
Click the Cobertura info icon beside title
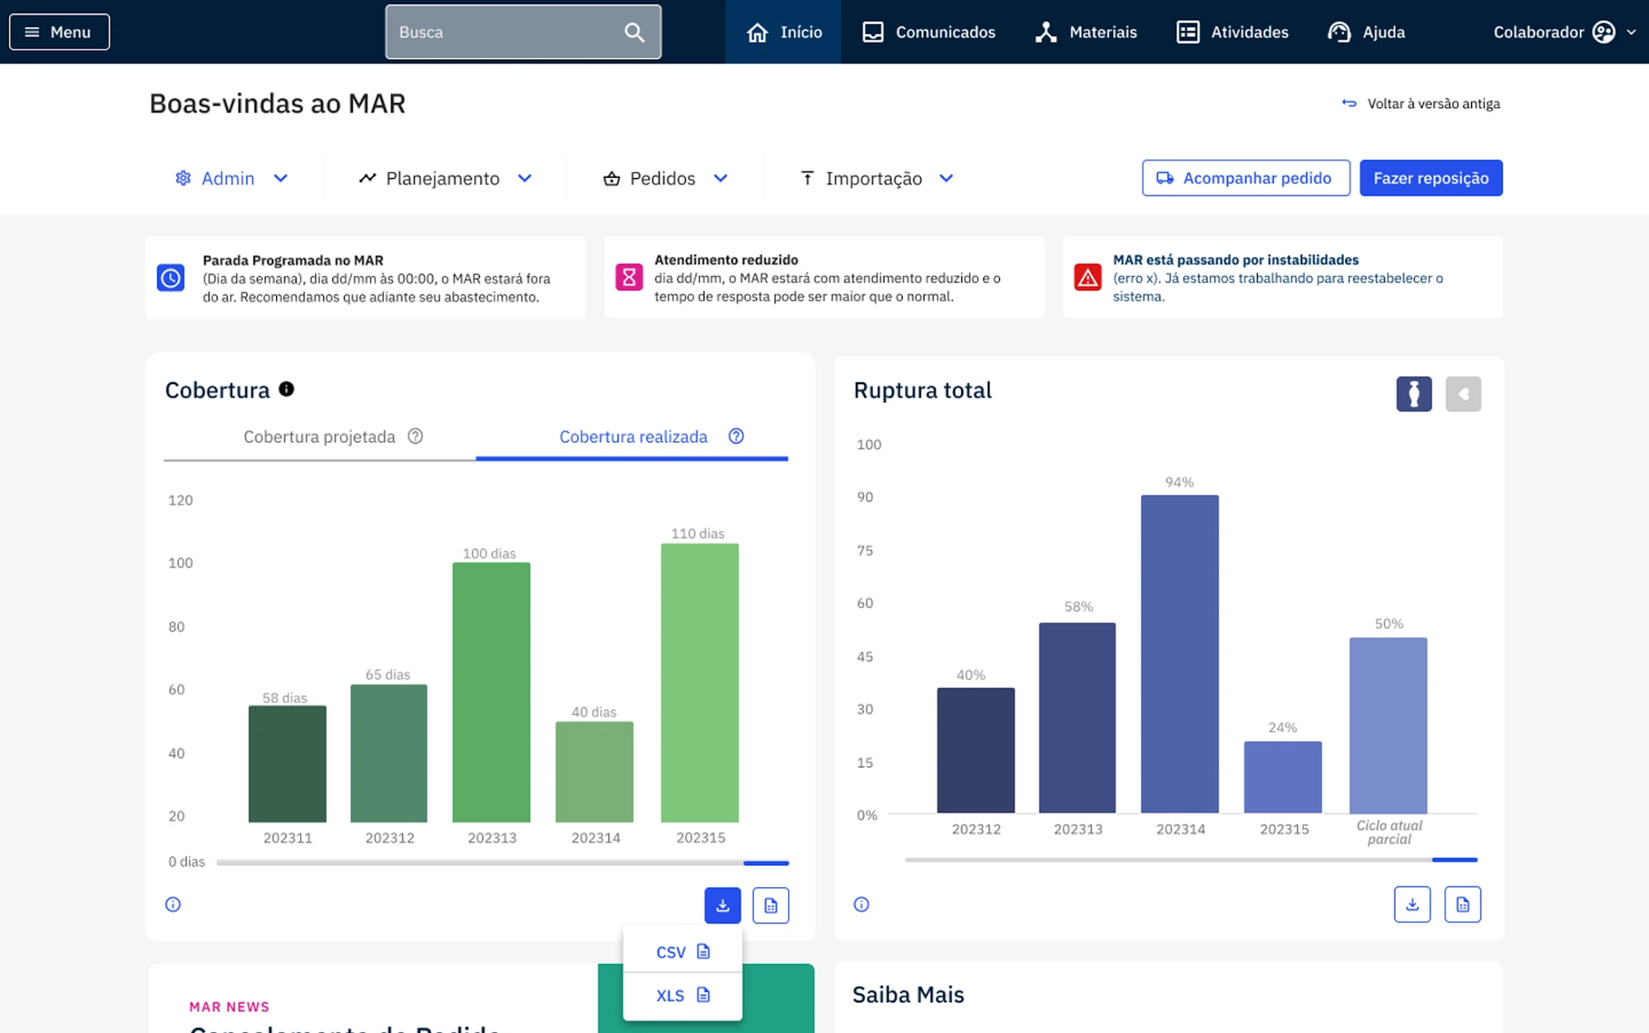[286, 389]
